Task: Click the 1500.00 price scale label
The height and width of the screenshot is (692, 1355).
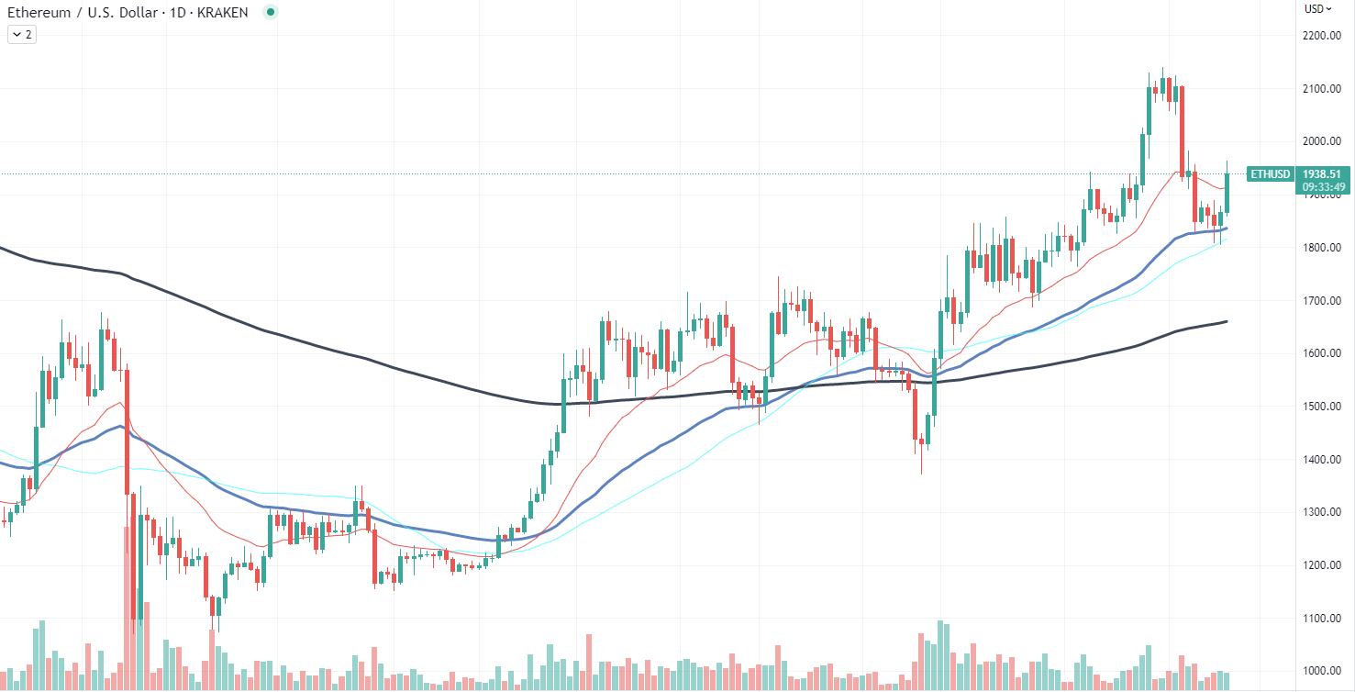Action: coord(1322,407)
